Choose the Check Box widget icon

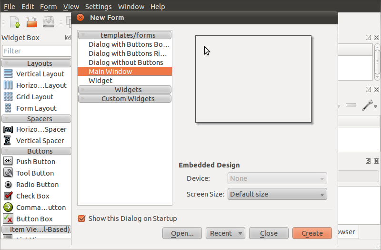pyautogui.click(x=8, y=196)
